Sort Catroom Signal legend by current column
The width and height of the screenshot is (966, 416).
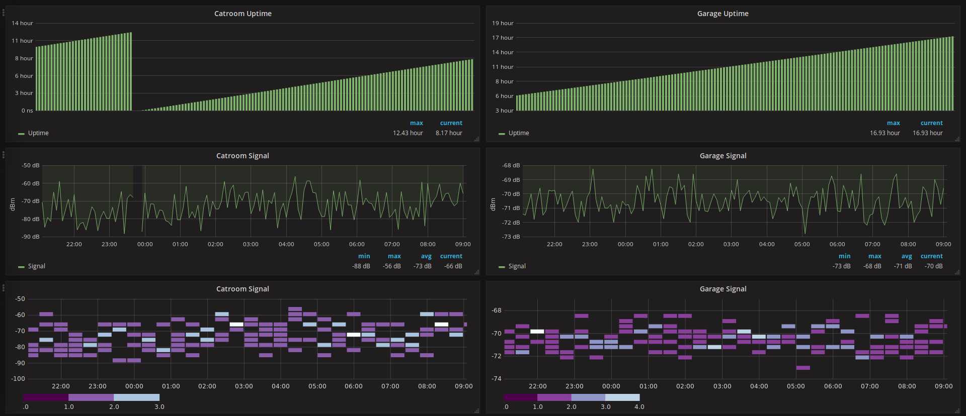tap(451, 256)
